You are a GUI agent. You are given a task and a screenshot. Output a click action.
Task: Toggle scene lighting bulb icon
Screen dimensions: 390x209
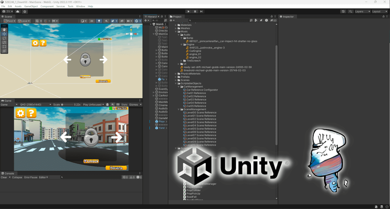[99, 21]
